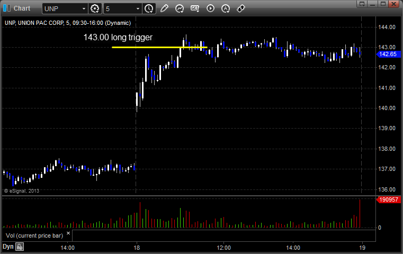Click the 19 date label on time axis

point(362,248)
